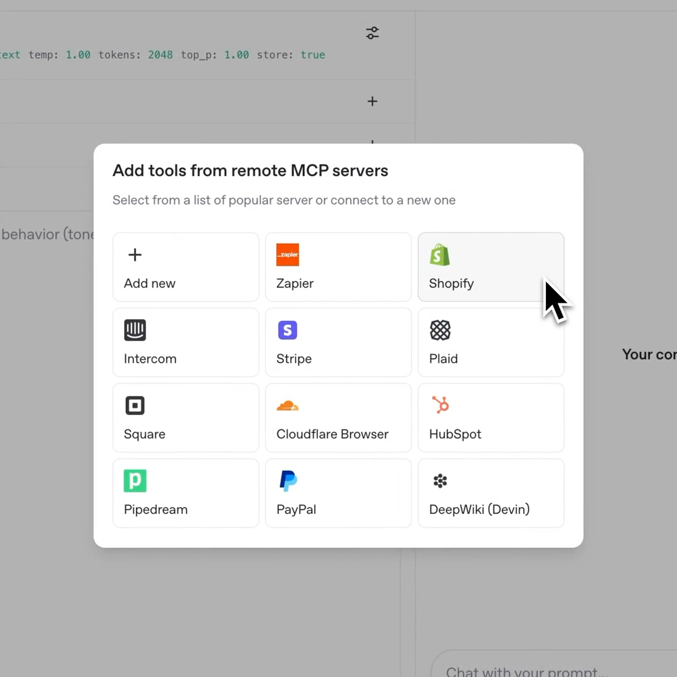The image size is (677, 677).
Task: Click the plus icon below model settings
Action: click(372, 102)
